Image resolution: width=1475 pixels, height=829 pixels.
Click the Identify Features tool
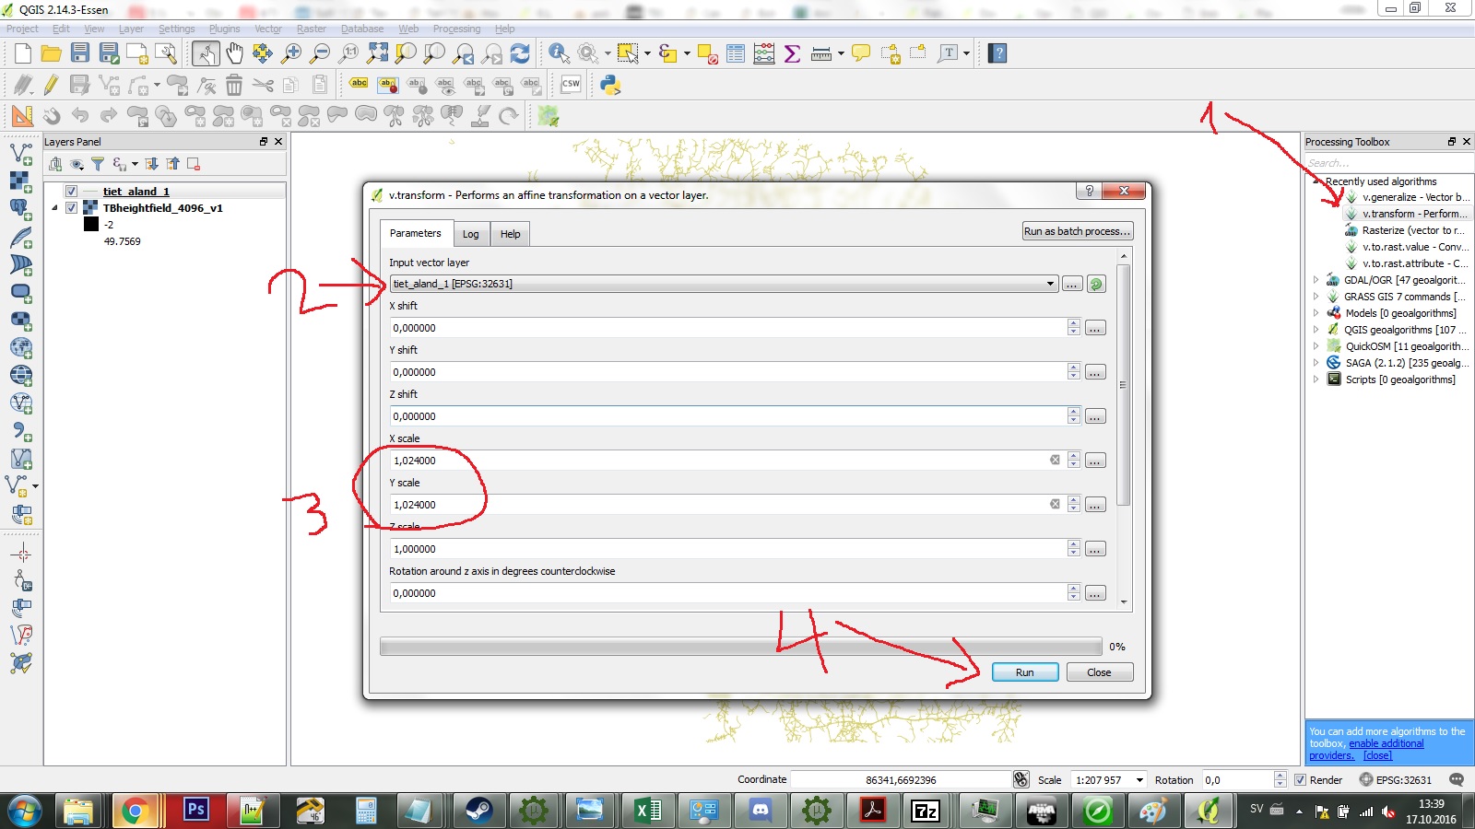point(559,53)
